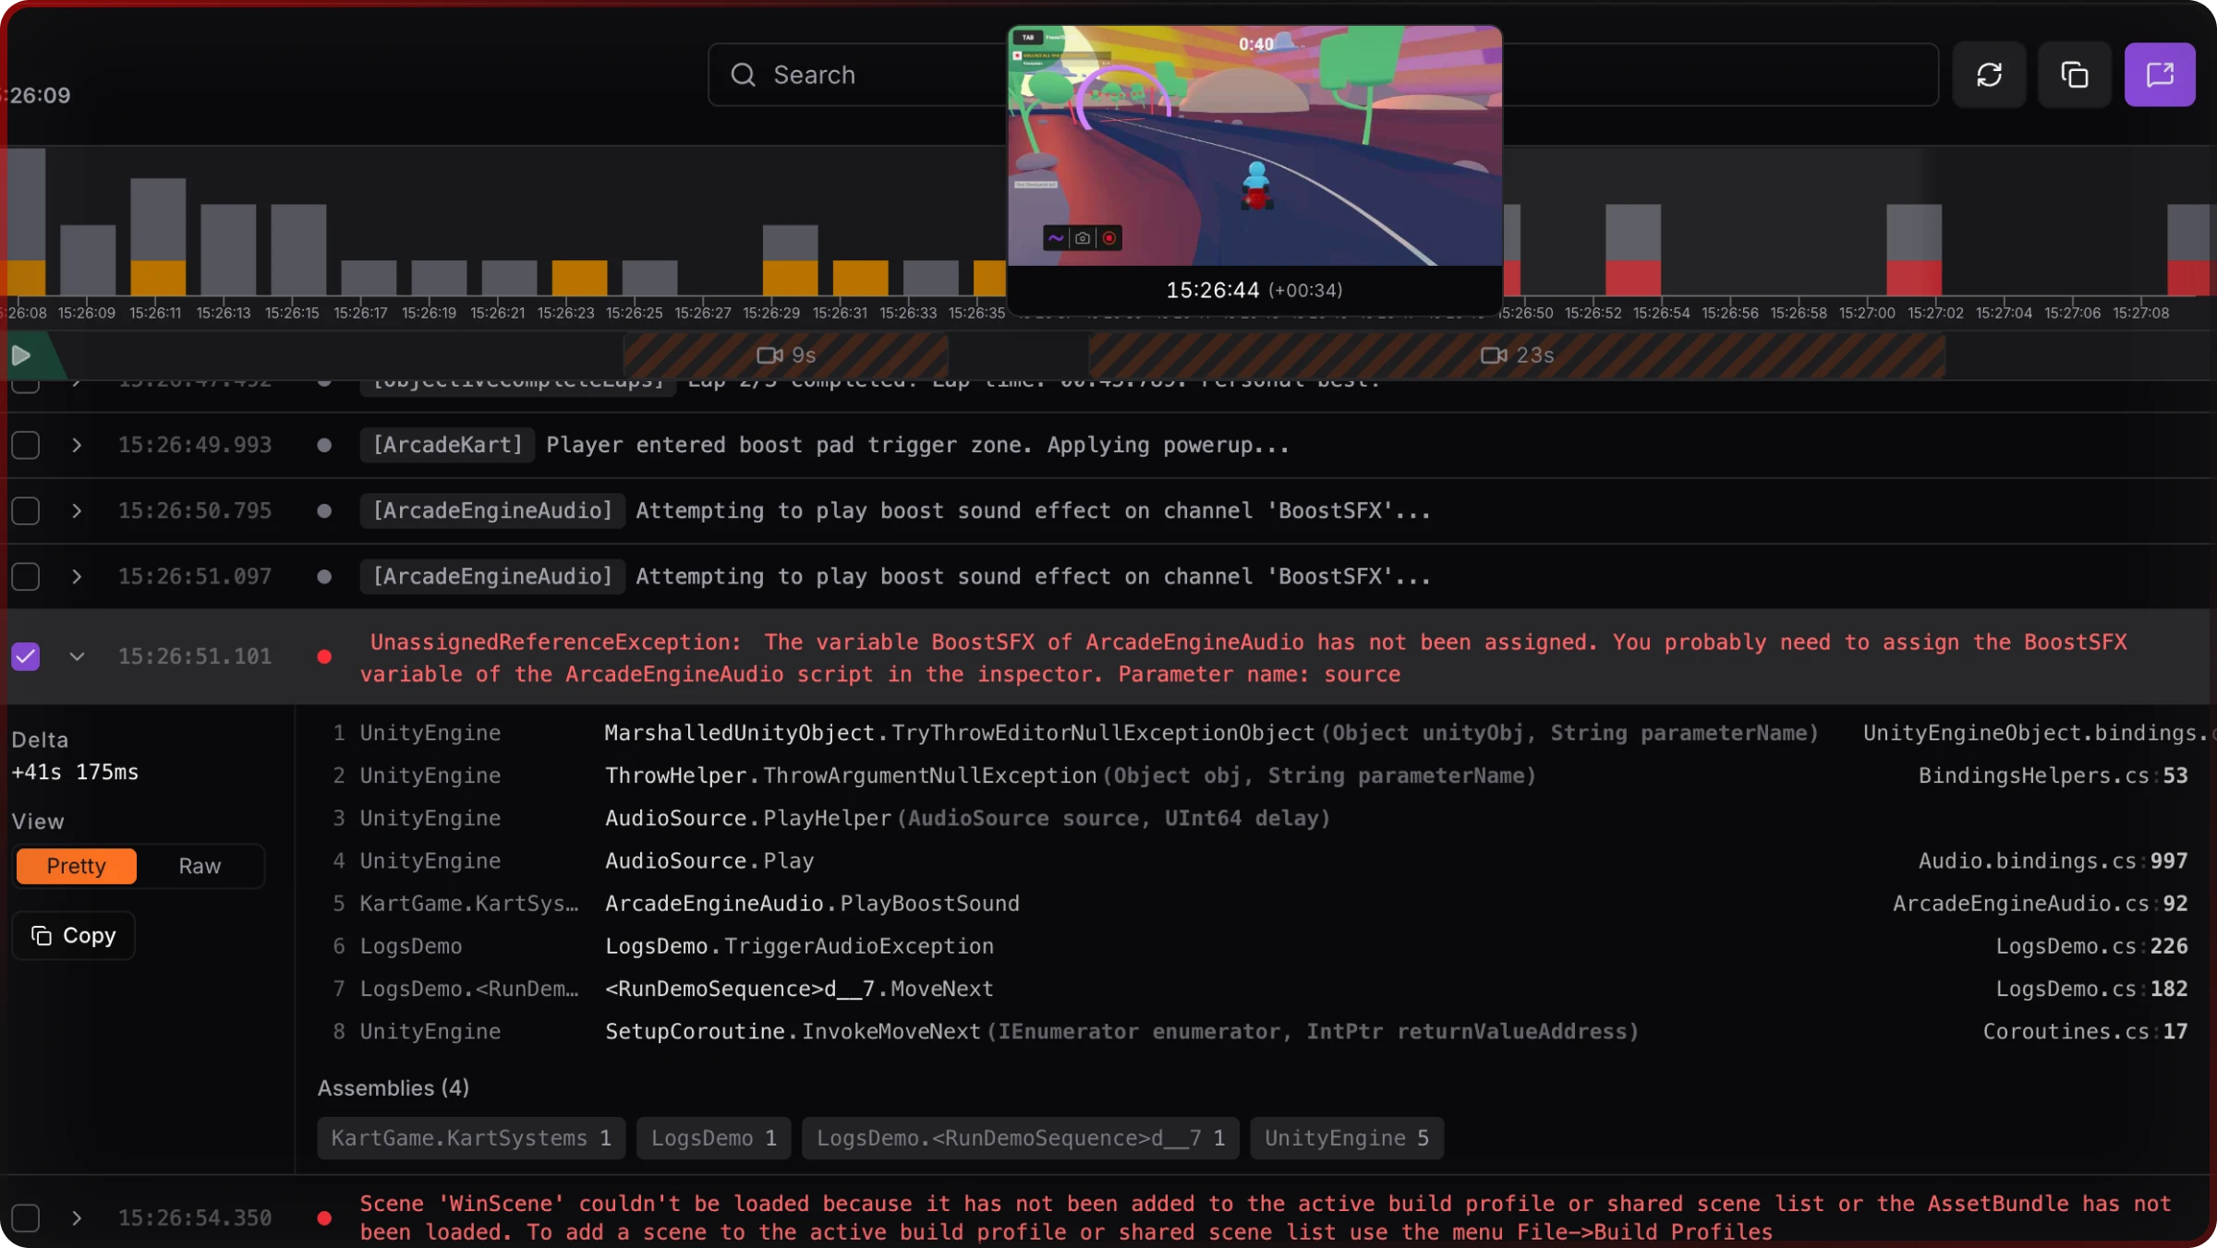The width and height of the screenshot is (2217, 1248).
Task: Click the copy icon inside the Copy button
Action: tap(42, 935)
